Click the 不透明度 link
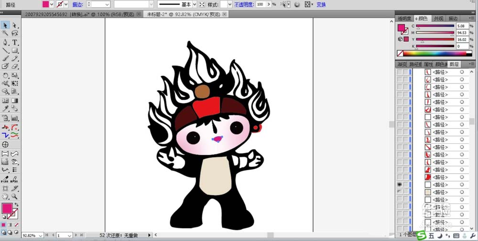 pyautogui.click(x=244, y=5)
